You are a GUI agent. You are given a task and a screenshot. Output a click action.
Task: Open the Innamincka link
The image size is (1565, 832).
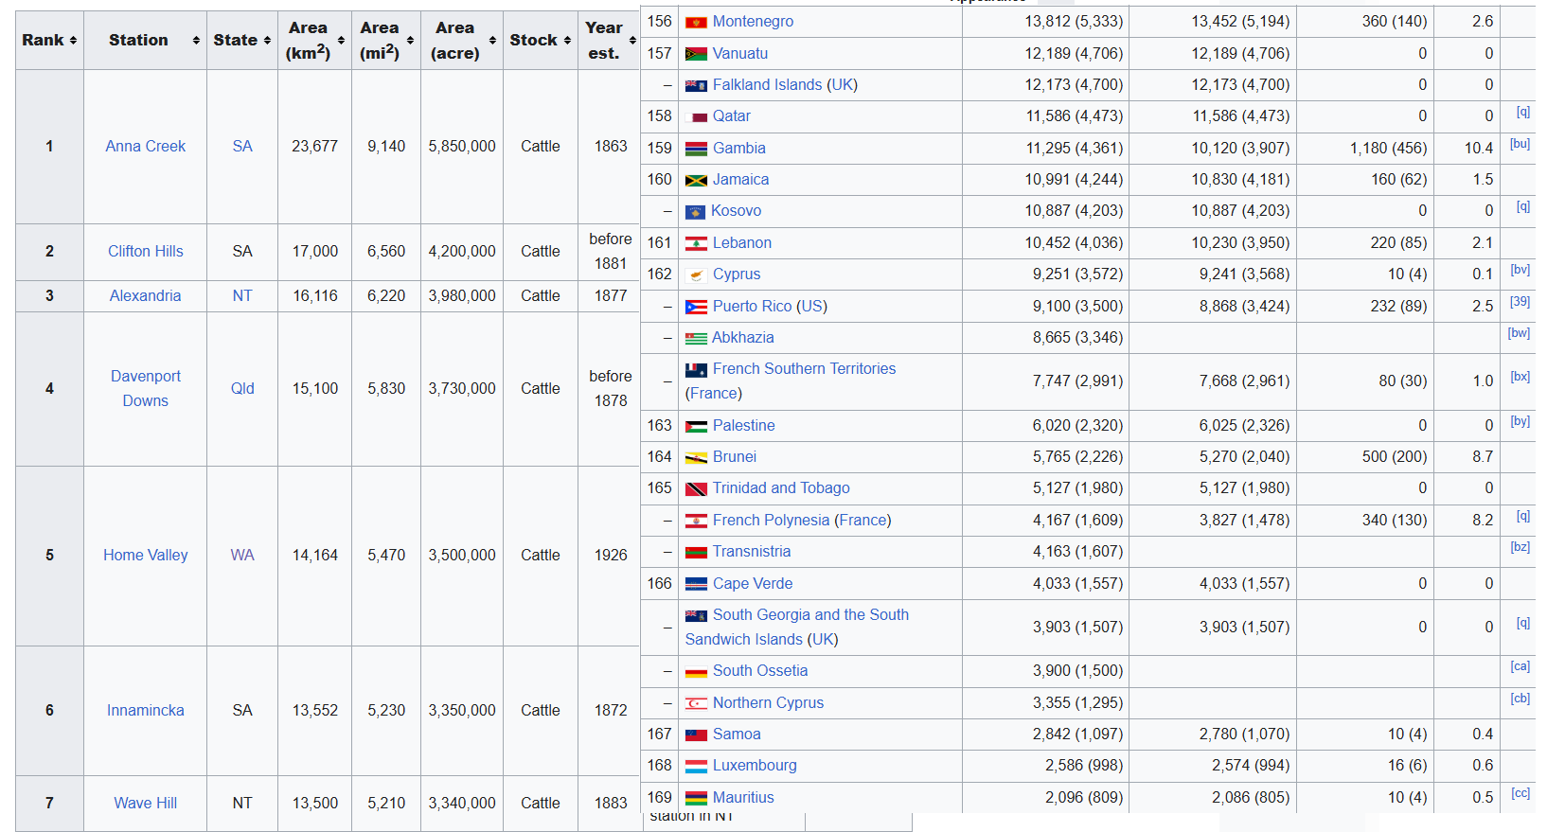click(x=145, y=710)
